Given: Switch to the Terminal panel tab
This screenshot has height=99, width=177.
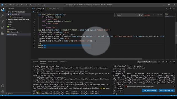Looking at the screenshot, I should pos(43,62).
